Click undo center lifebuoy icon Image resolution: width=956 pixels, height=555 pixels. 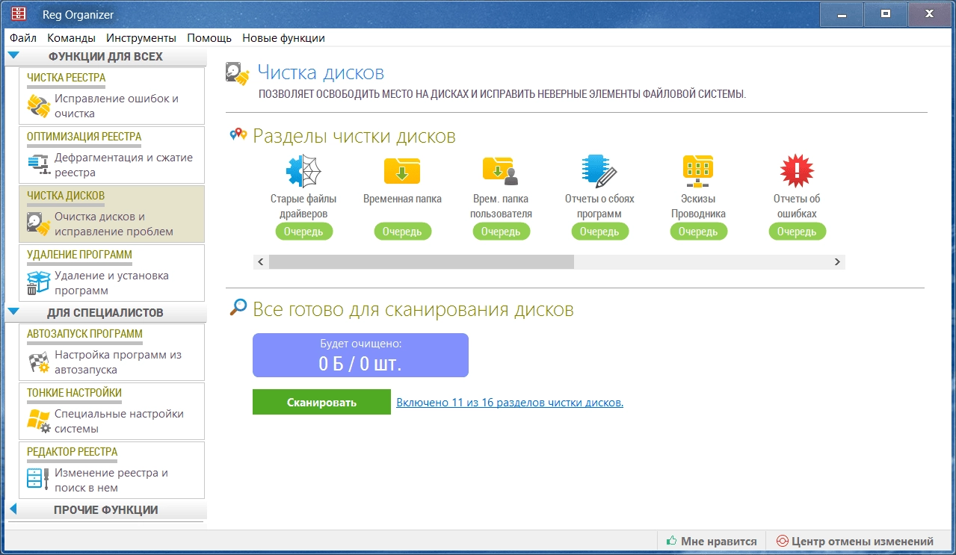(782, 542)
